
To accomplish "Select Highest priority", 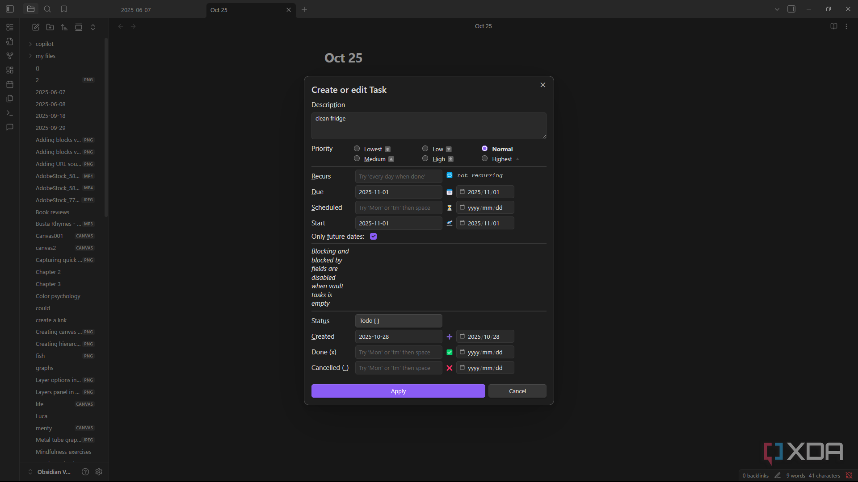I will 485,158.
